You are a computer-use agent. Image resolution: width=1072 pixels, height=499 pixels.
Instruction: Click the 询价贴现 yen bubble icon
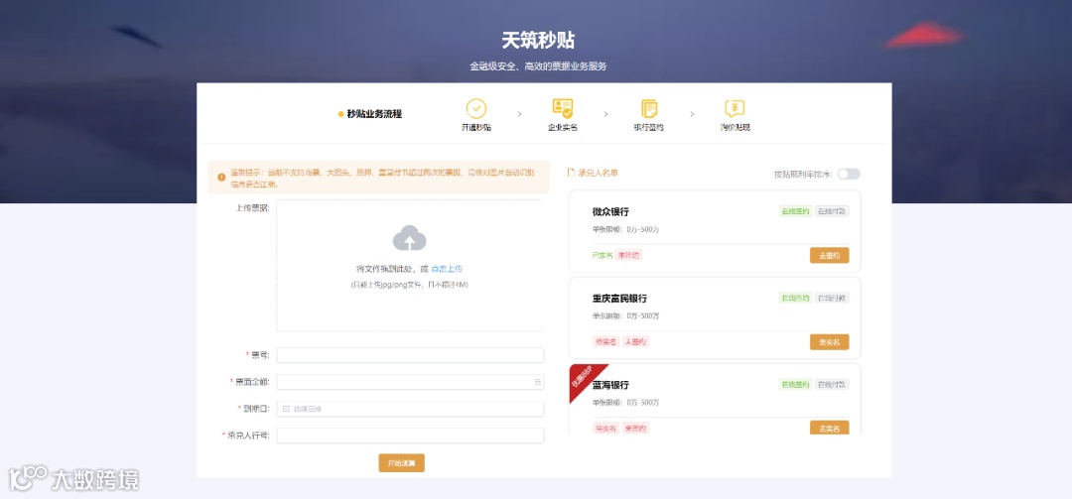pos(735,109)
